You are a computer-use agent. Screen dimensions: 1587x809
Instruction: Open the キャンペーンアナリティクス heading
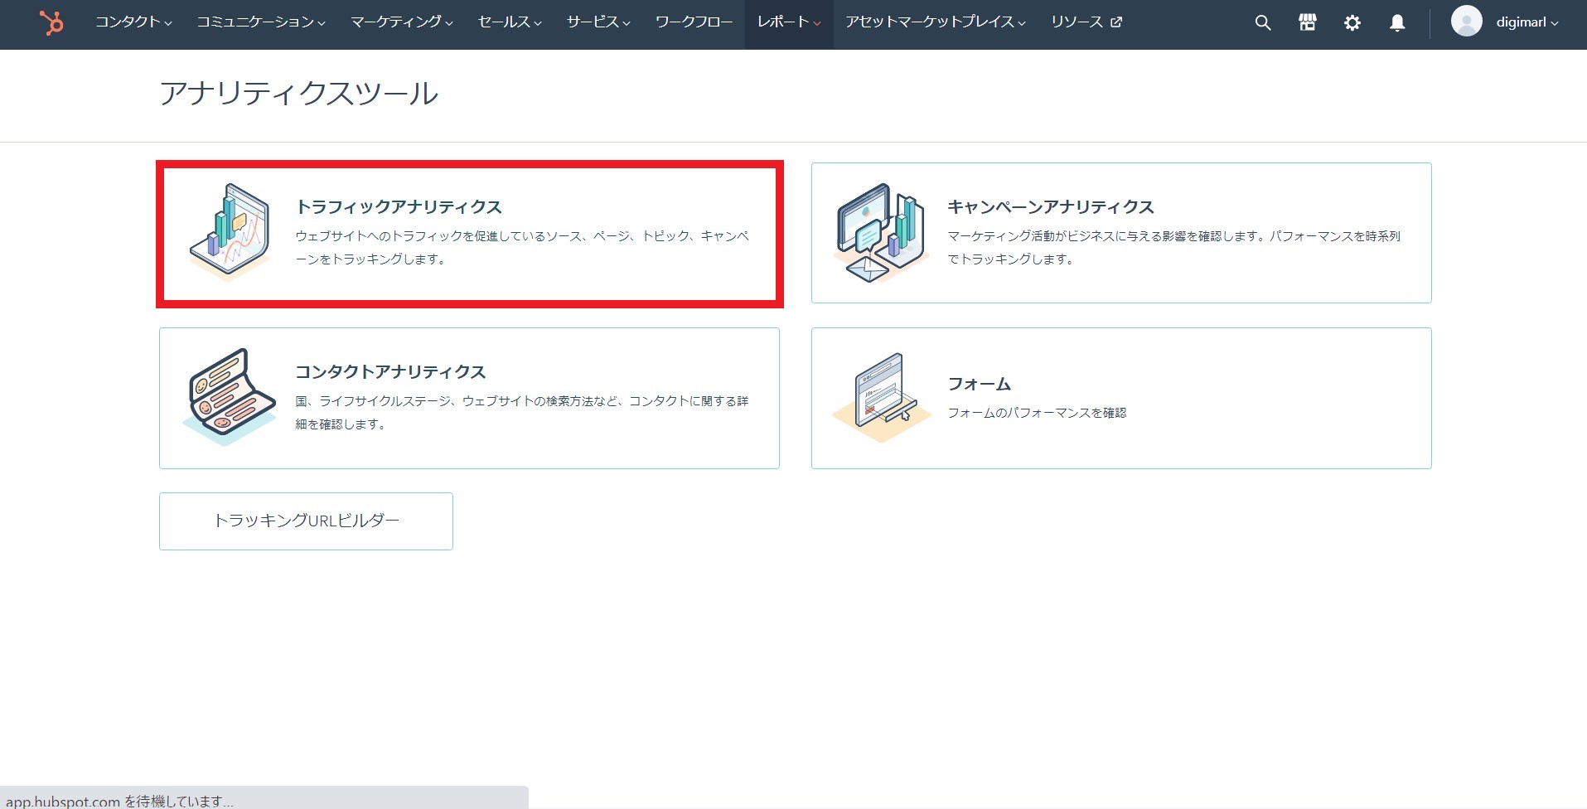click(x=1051, y=206)
